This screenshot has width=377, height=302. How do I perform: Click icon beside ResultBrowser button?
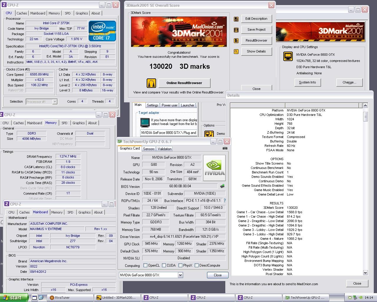(236, 41)
